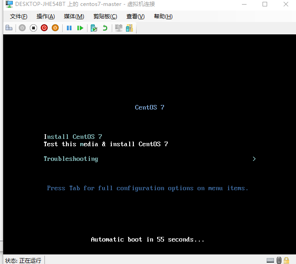
Task: Revert the VM with green arrow icon
Action: point(105,28)
